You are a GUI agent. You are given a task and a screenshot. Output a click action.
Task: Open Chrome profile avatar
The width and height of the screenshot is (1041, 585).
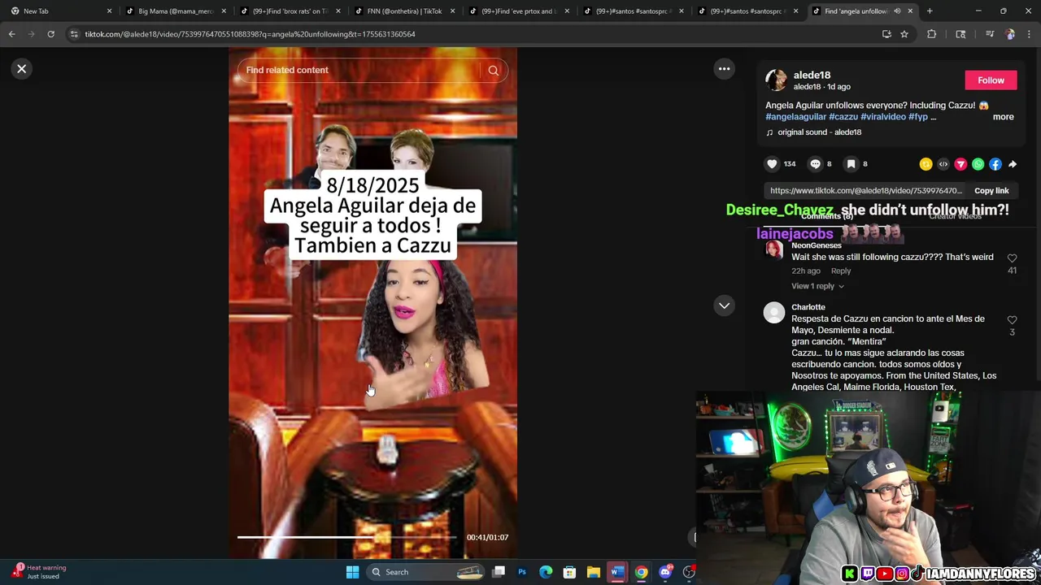[x=1009, y=34]
